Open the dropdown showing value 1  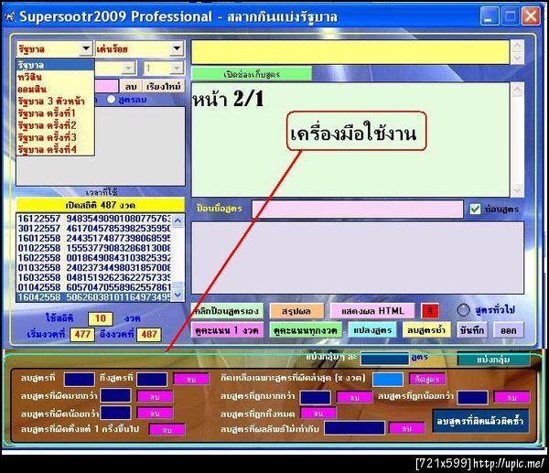click(x=177, y=68)
